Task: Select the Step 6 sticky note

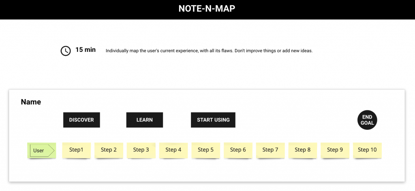Action: point(238,150)
